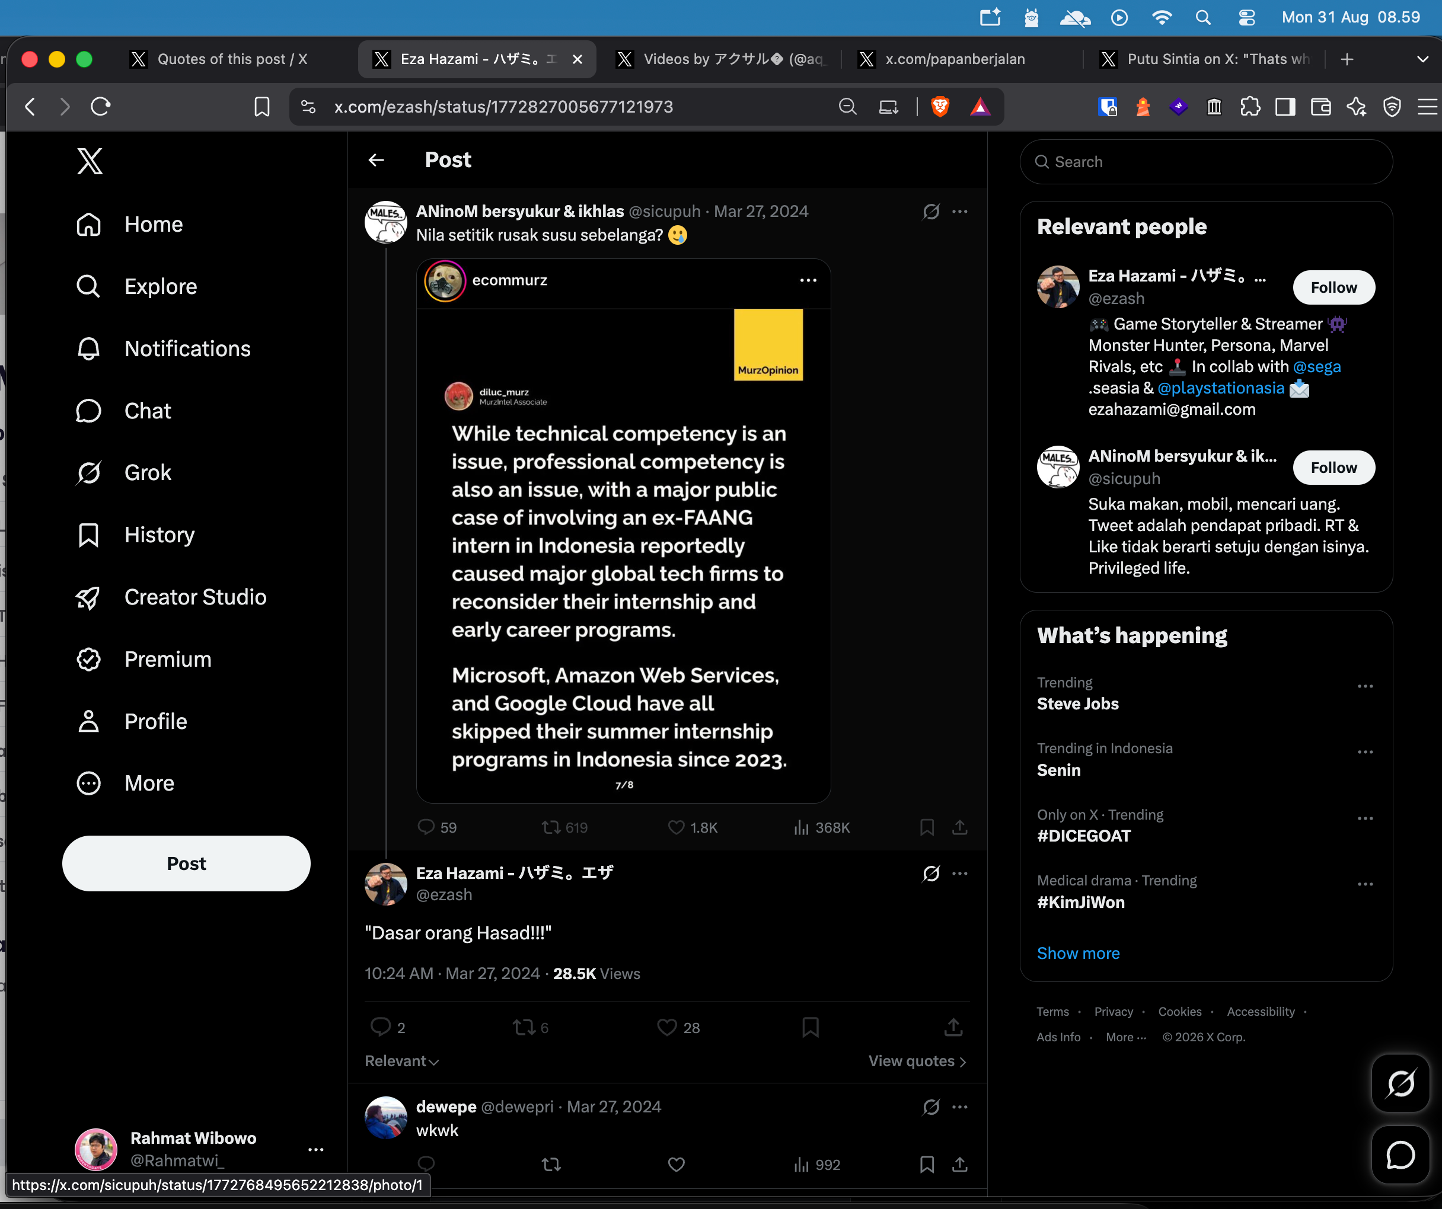
Task: Like dewepe's wkwk reply
Action: click(677, 1165)
